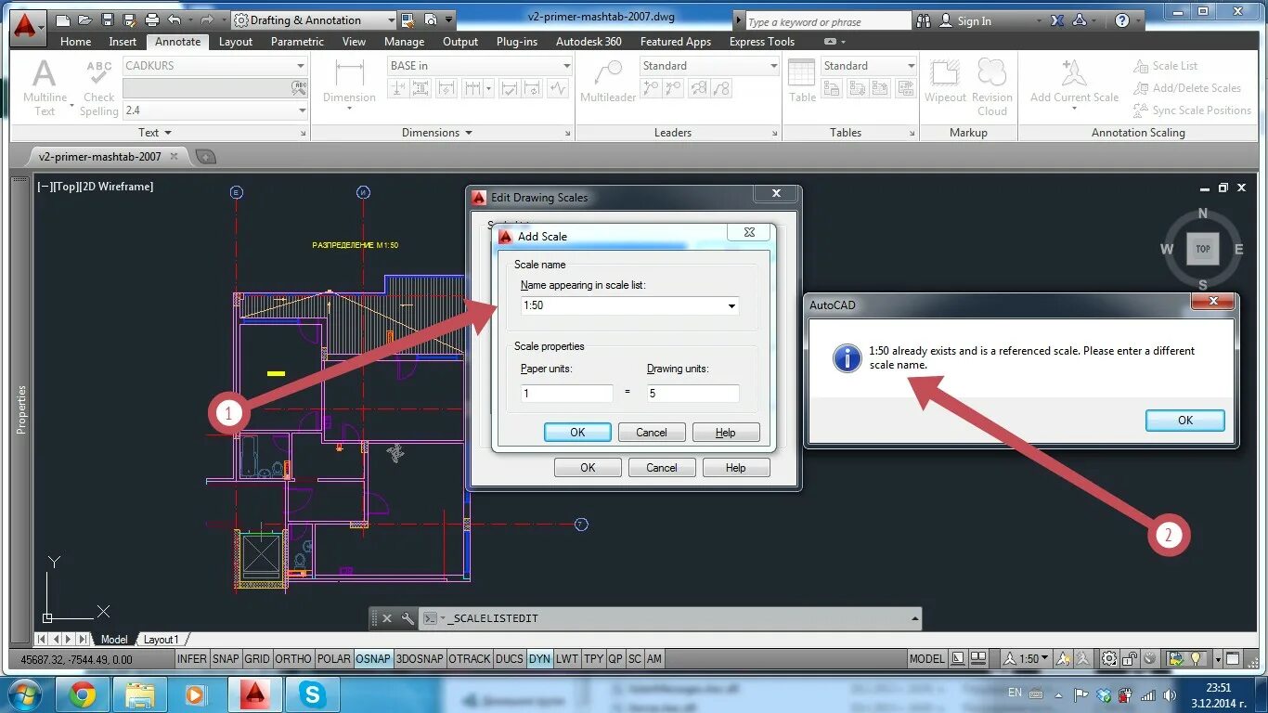Click the binoculars search icon
Image resolution: width=1268 pixels, height=713 pixels.
coord(923,20)
